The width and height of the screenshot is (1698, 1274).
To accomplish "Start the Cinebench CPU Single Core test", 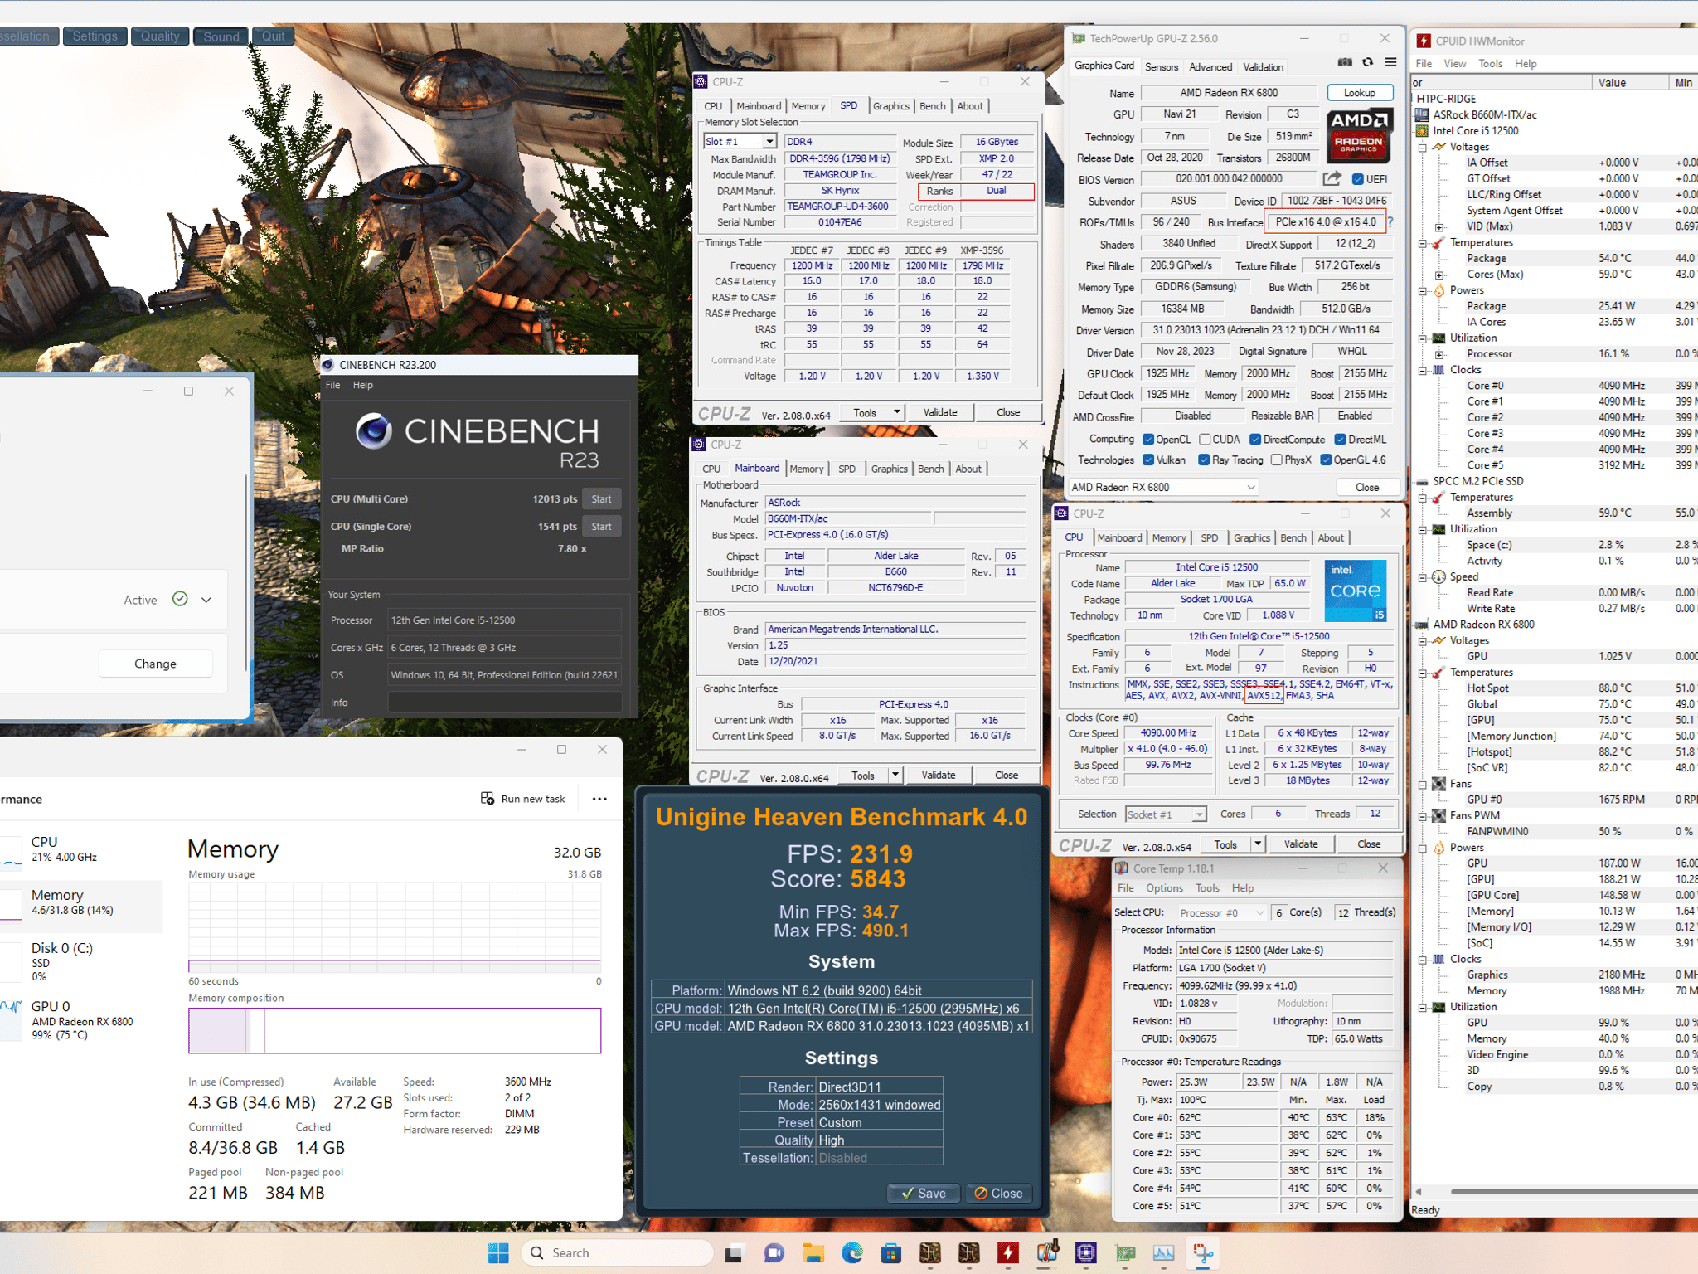I will [x=601, y=527].
